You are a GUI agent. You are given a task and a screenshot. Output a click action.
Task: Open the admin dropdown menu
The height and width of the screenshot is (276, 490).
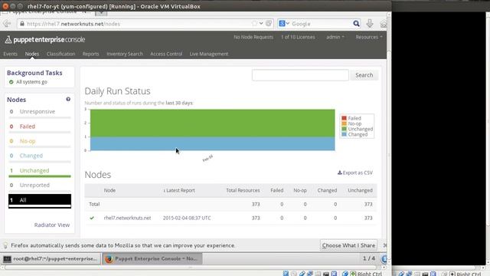(x=335, y=37)
